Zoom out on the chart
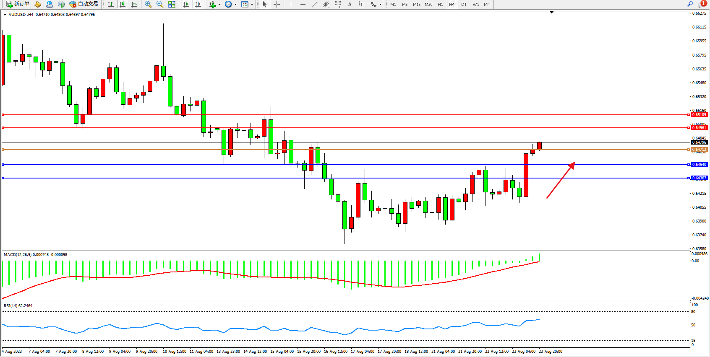The width and height of the screenshot is (710, 357). pyautogui.click(x=160, y=4)
